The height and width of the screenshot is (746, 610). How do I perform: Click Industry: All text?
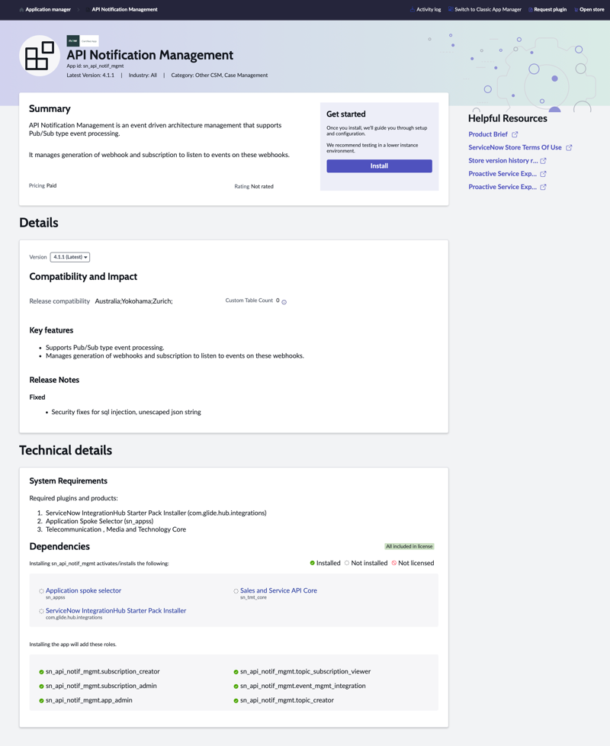pos(143,76)
